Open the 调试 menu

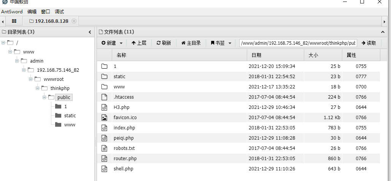[59, 12]
